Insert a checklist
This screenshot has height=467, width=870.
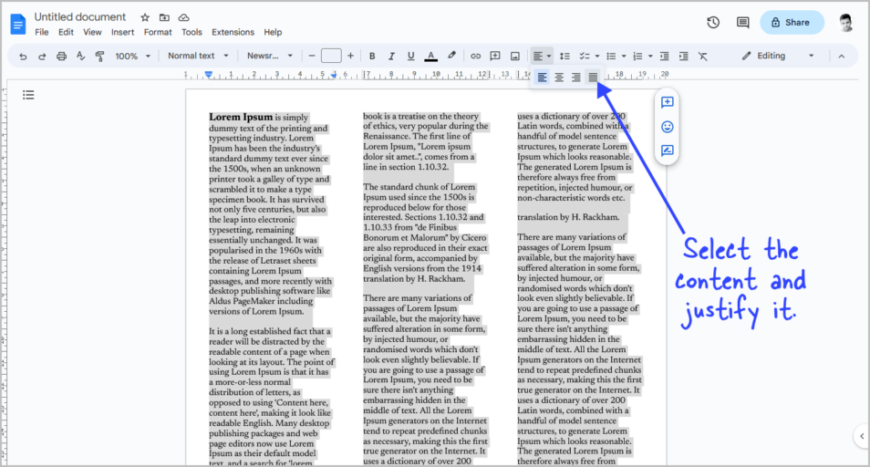pyautogui.click(x=585, y=56)
